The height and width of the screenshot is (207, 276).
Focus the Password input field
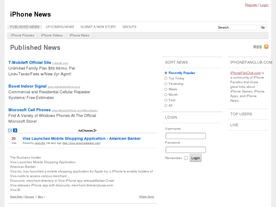click(186, 150)
